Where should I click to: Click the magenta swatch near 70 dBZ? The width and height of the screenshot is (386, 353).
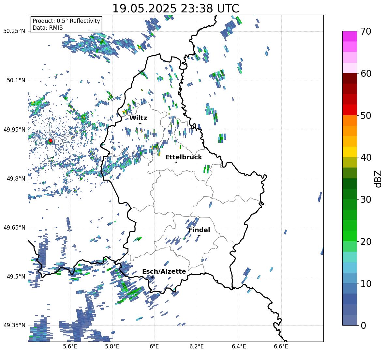pyautogui.click(x=349, y=36)
